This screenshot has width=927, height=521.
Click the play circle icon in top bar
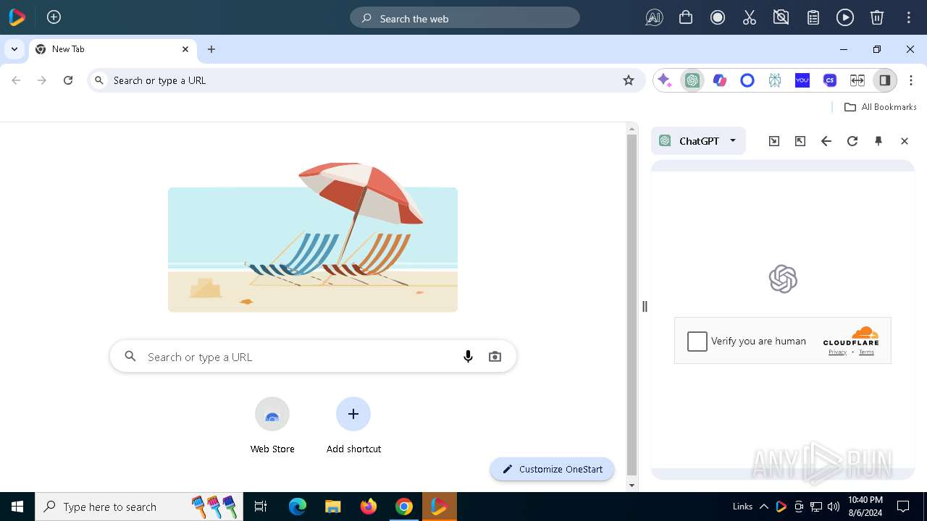coord(845,18)
